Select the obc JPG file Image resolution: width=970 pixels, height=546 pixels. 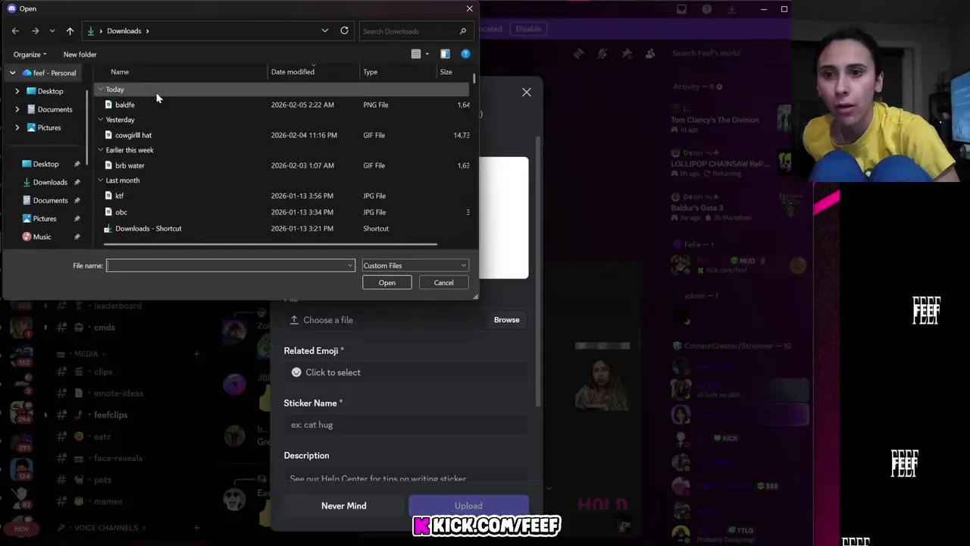pyautogui.click(x=121, y=212)
